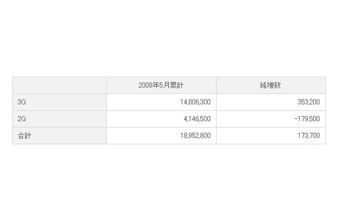Click the empty top-left header cell
This screenshot has width=338, height=221.
point(59,85)
